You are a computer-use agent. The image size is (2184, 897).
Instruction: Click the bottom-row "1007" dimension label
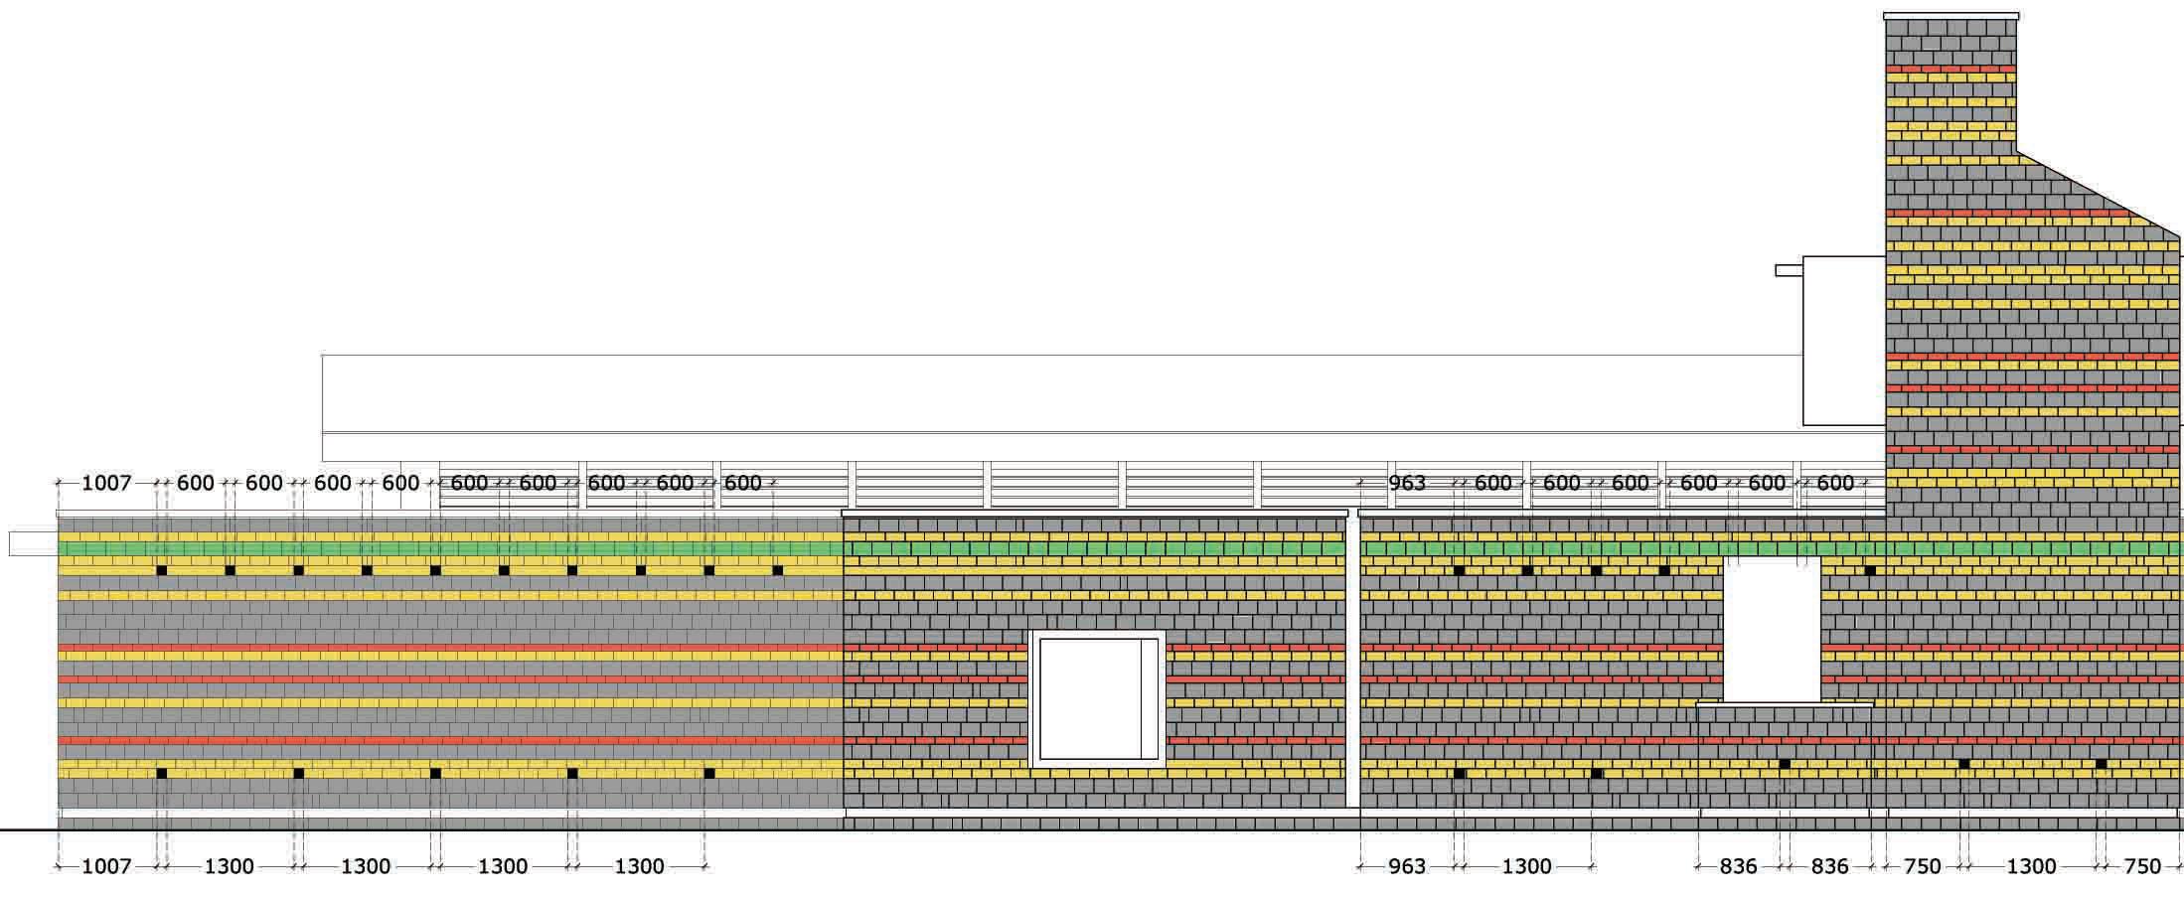click(x=106, y=866)
